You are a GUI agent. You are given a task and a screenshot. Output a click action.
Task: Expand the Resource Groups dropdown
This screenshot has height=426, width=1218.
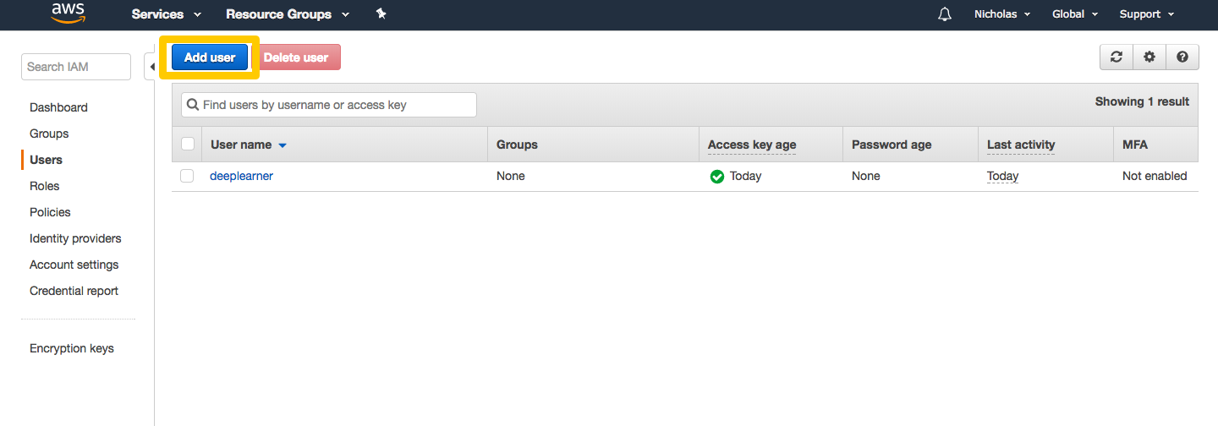[x=288, y=14]
